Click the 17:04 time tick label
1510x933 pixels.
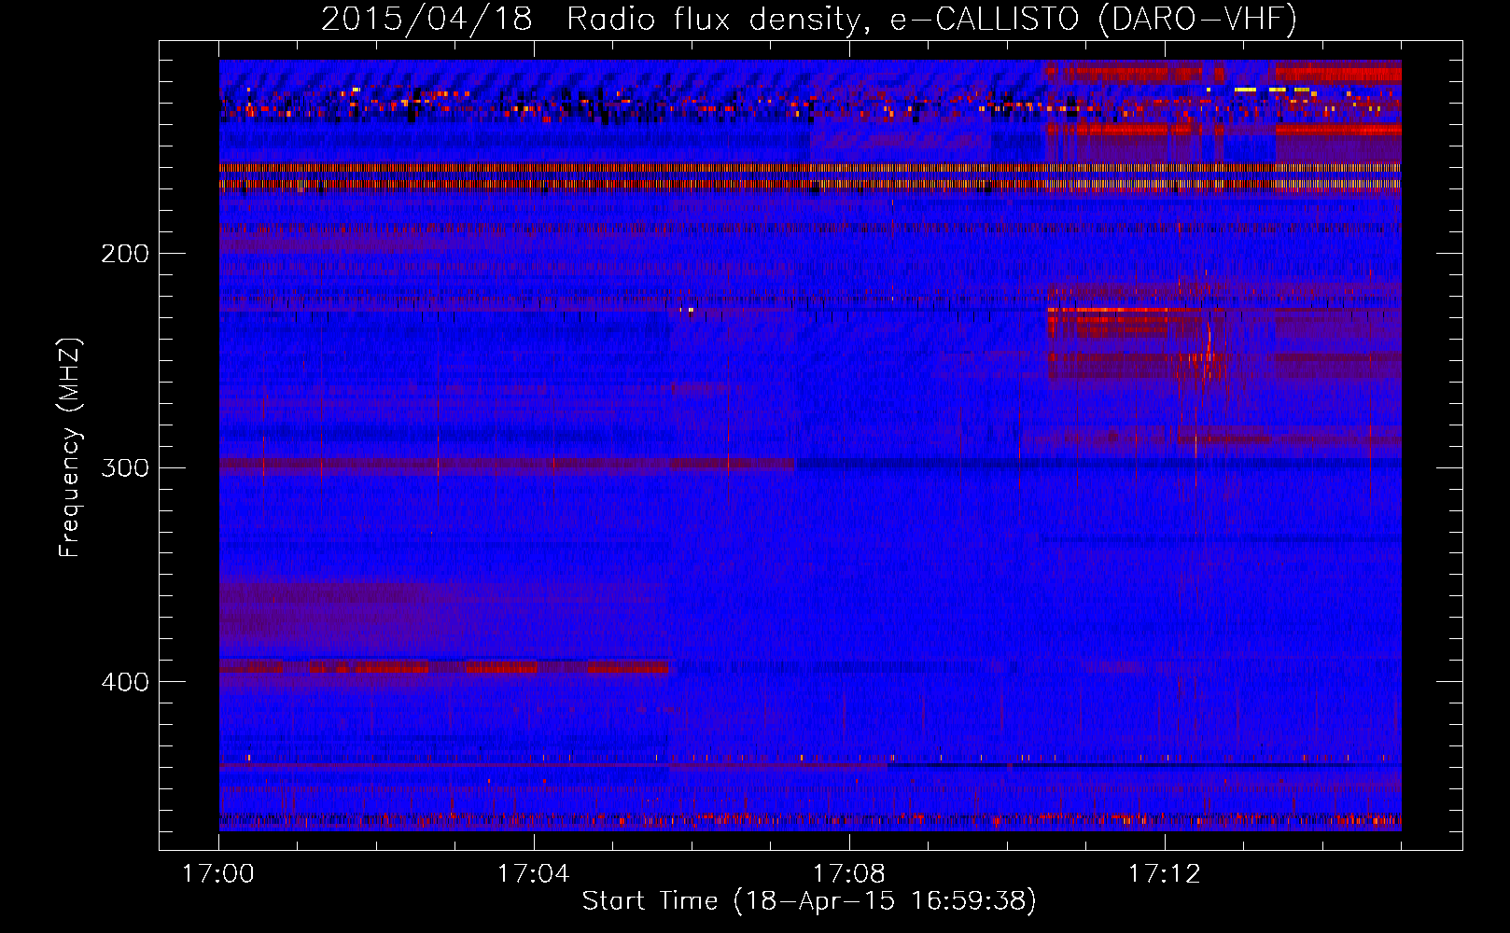pyautogui.click(x=534, y=874)
